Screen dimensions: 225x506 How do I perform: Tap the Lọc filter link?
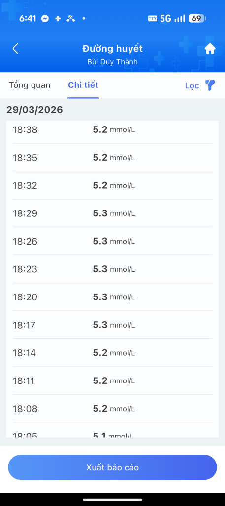click(x=192, y=86)
